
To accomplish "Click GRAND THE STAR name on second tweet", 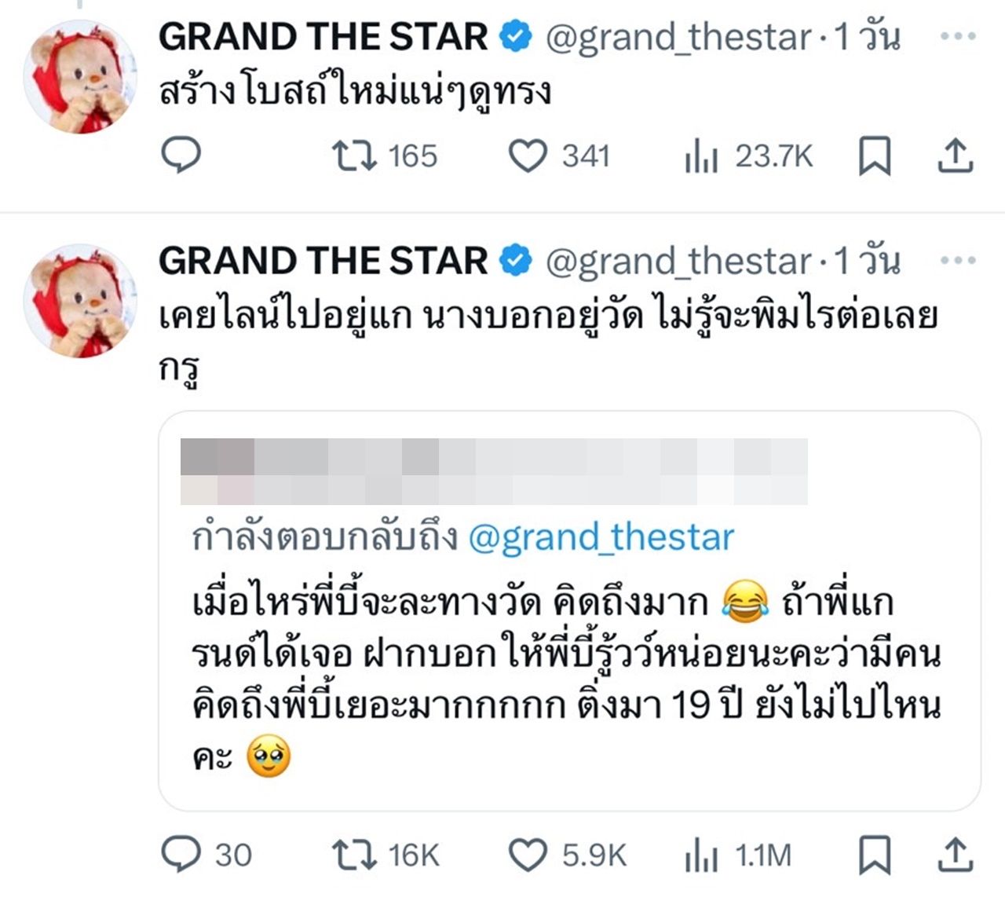I will click(323, 261).
